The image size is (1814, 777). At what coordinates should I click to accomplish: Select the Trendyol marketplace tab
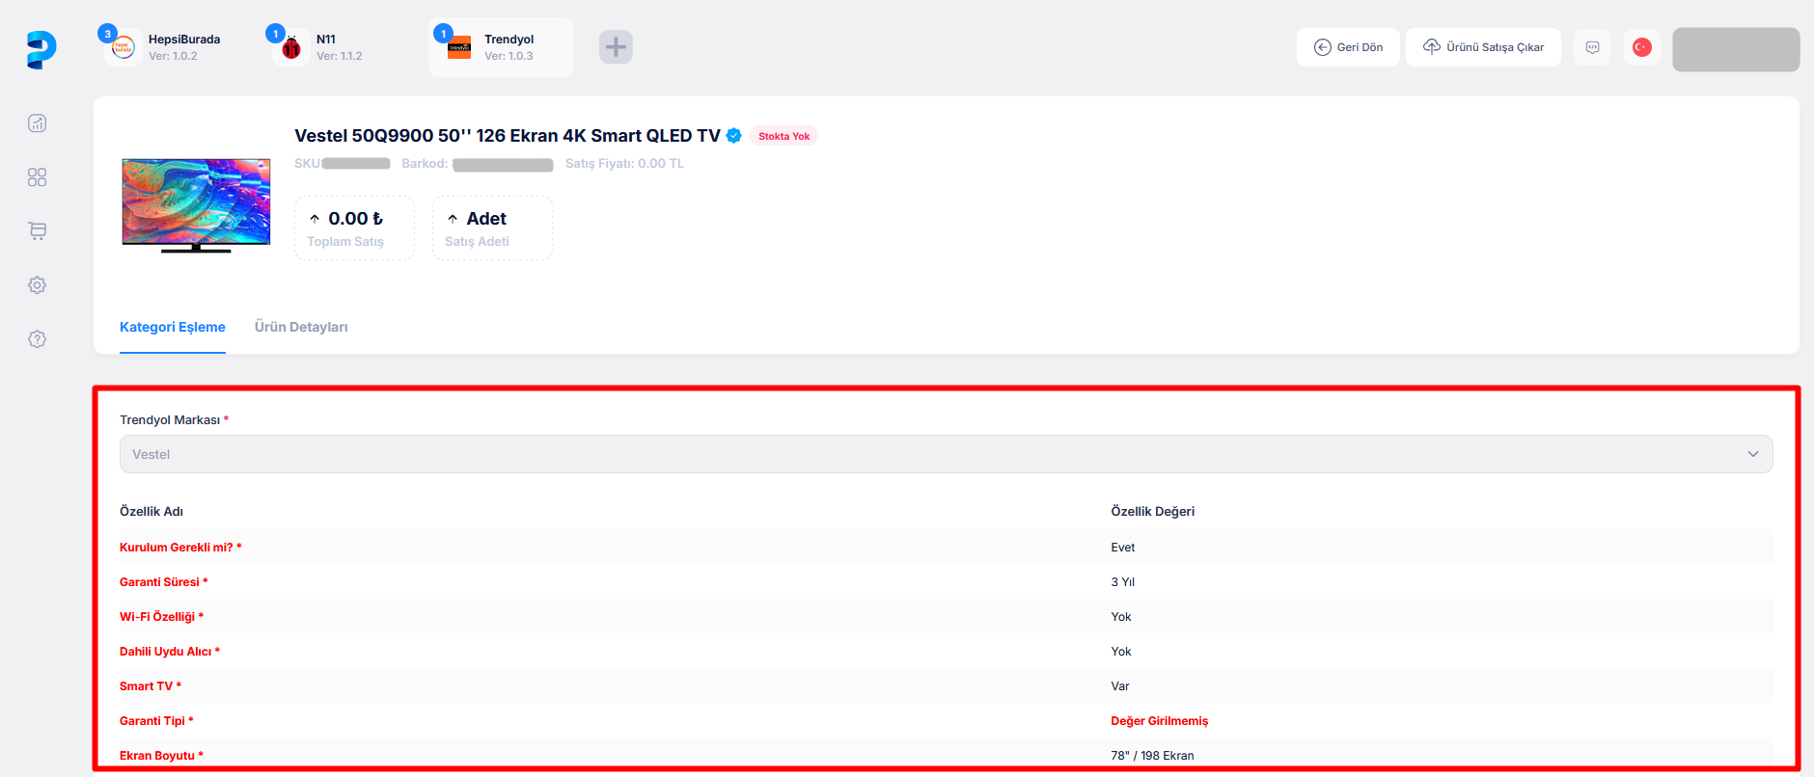pyautogui.click(x=500, y=47)
